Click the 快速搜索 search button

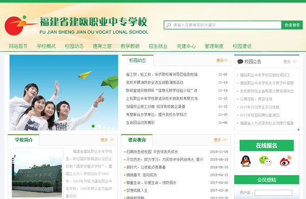click(x=292, y=25)
